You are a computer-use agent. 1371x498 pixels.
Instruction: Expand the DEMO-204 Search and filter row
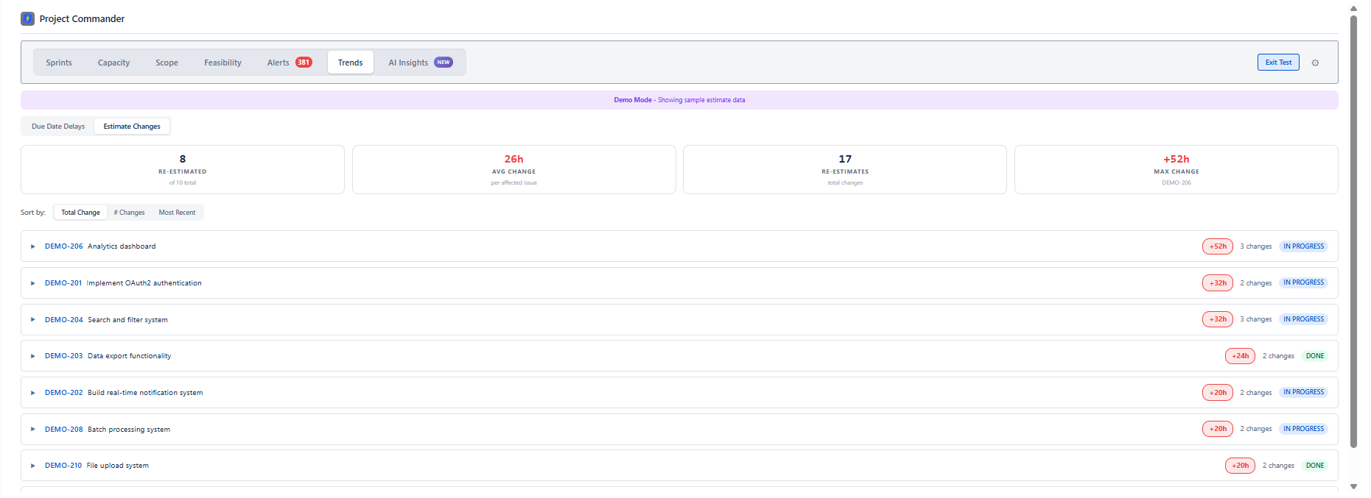(32, 319)
